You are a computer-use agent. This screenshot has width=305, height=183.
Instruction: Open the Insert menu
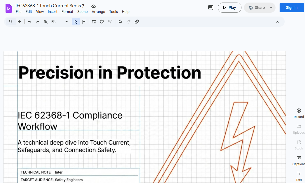[x=53, y=12]
